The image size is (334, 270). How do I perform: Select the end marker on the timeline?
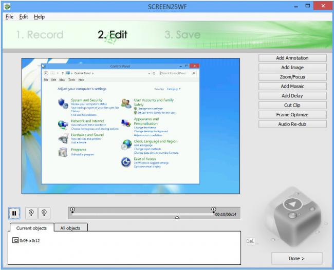tap(214, 210)
